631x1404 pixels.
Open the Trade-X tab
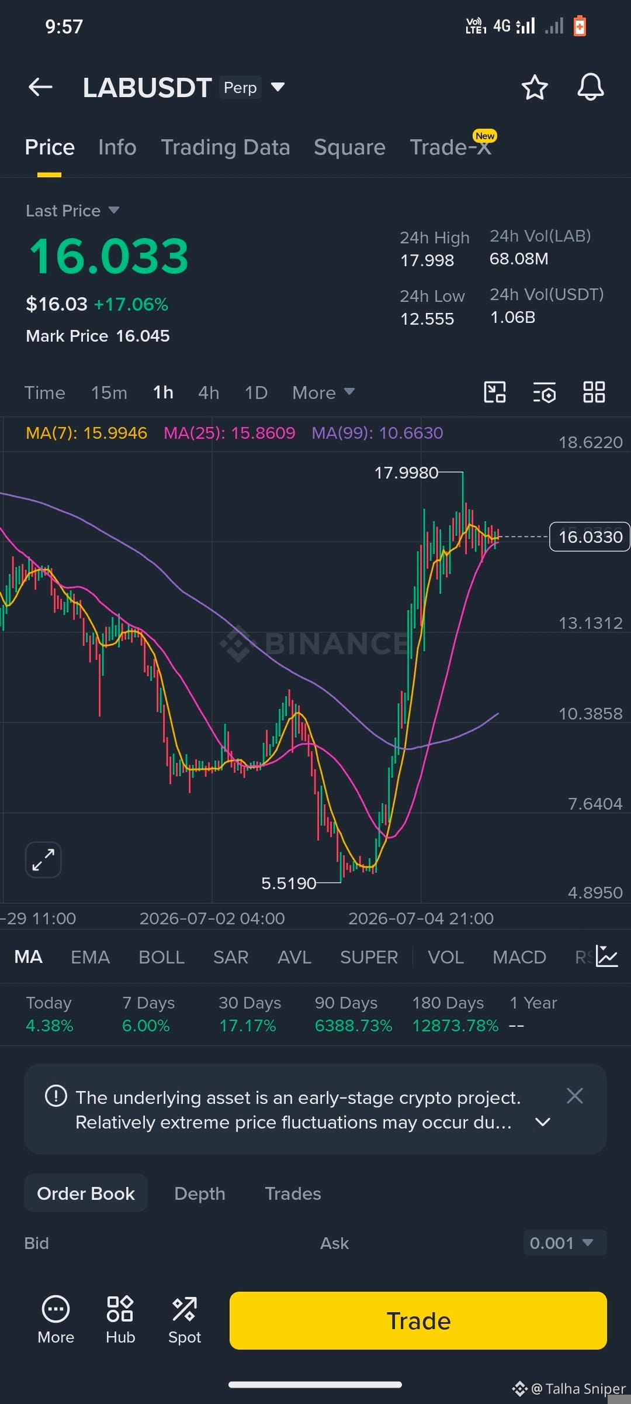450,147
